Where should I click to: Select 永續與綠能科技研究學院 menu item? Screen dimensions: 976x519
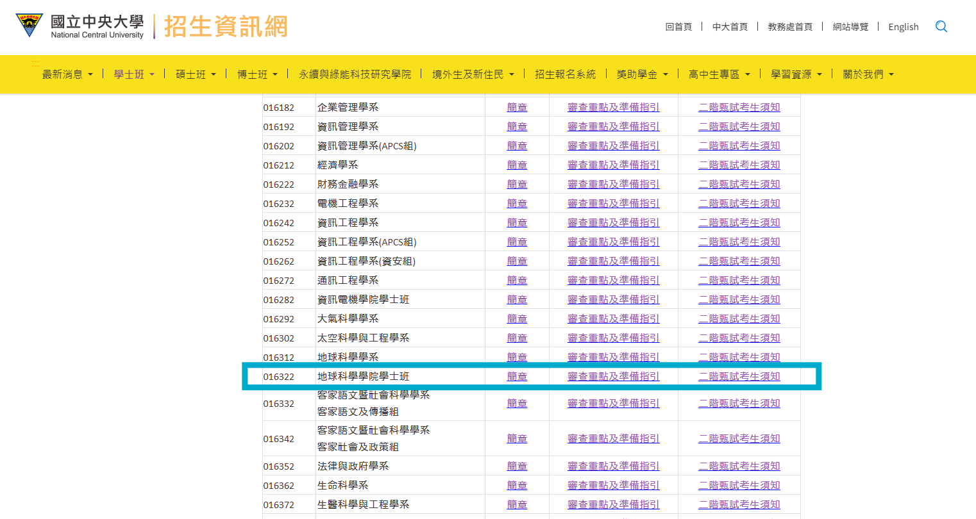[x=355, y=74]
